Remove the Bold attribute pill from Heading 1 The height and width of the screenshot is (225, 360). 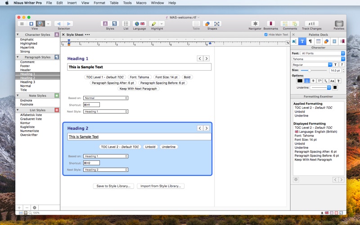click(x=187, y=77)
